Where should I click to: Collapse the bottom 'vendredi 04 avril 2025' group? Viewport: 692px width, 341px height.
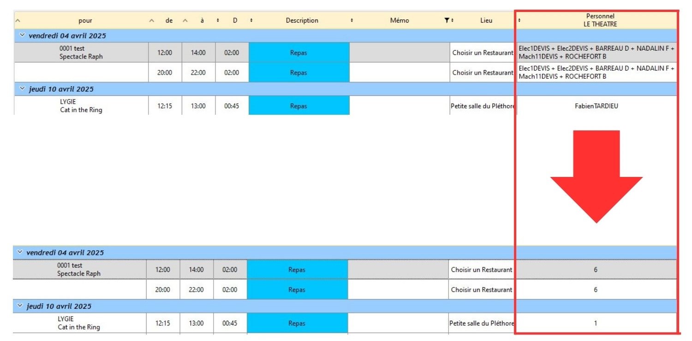20,252
